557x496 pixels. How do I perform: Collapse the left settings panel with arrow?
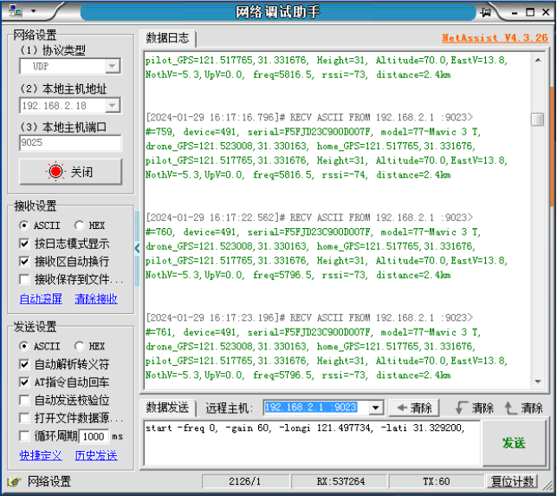click(137, 248)
